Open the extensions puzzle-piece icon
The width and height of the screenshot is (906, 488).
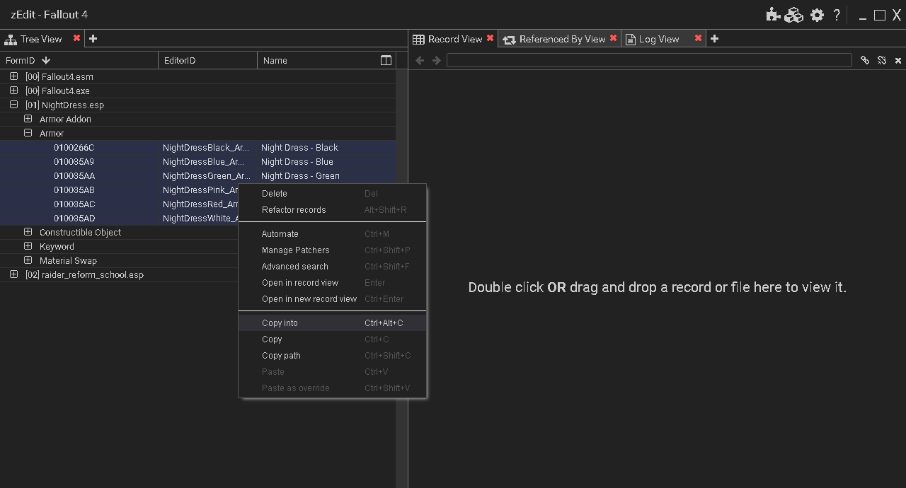pos(773,15)
